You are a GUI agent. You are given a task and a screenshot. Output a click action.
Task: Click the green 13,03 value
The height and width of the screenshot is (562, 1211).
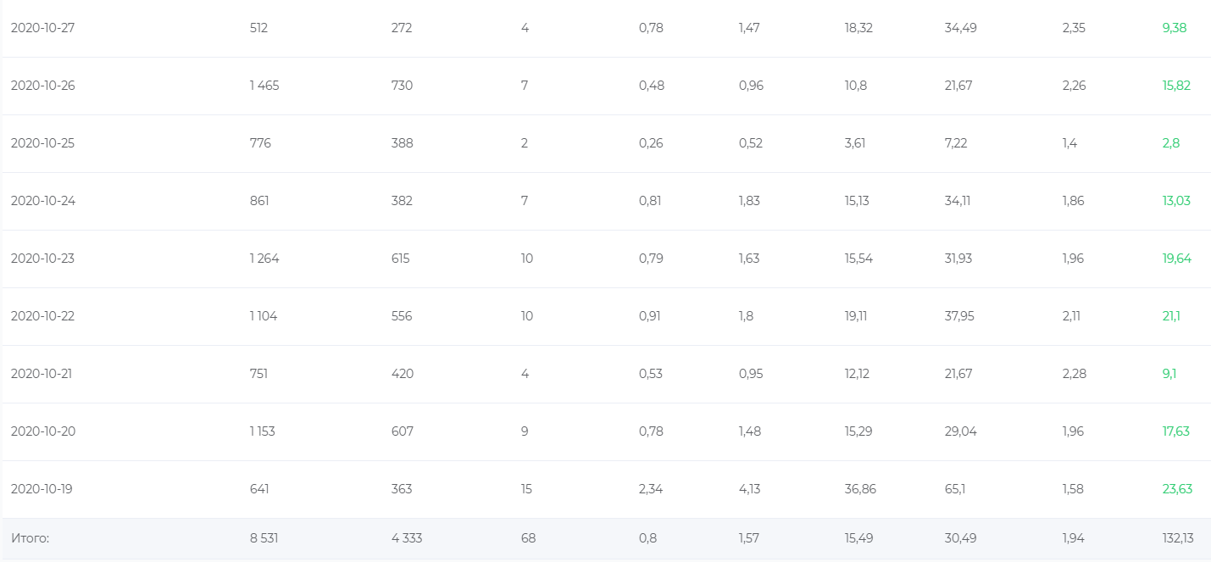tap(1176, 201)
